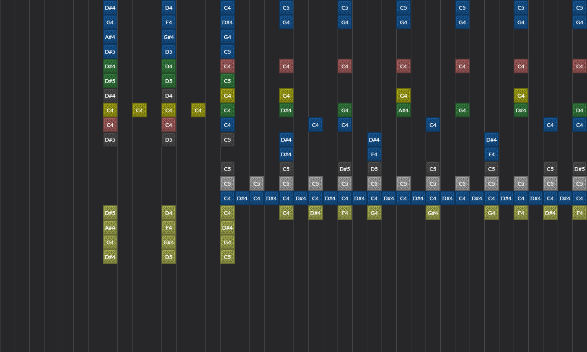Select the green D5 note block

tap(169, 81)
